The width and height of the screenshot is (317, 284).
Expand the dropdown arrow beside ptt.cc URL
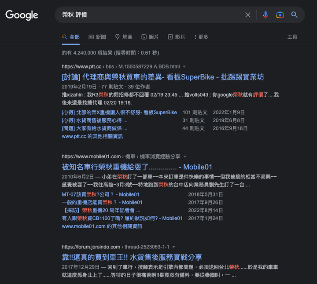click(184, 67)
